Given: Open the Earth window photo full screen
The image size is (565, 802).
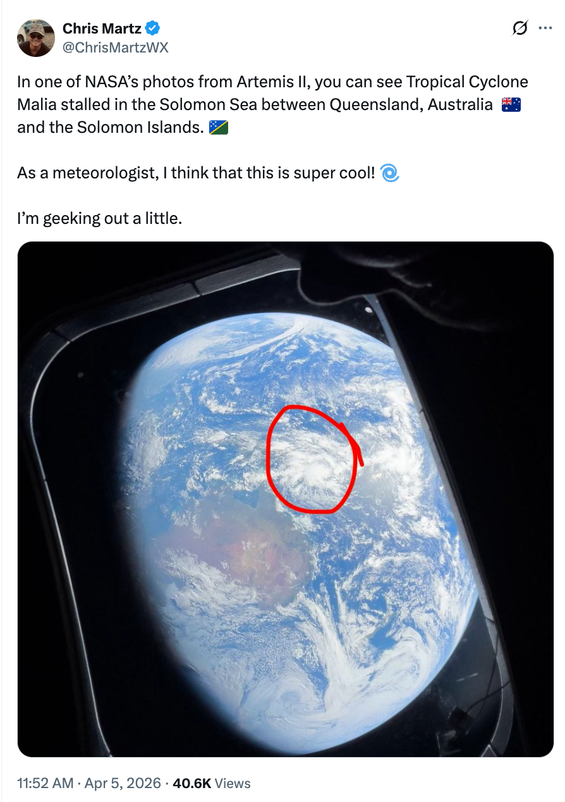Looking at the screenshot, I should coord(282,499).
